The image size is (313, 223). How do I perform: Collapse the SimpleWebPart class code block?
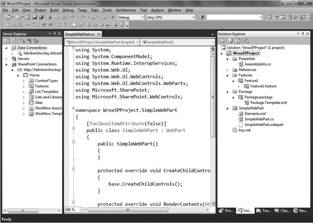73,128
